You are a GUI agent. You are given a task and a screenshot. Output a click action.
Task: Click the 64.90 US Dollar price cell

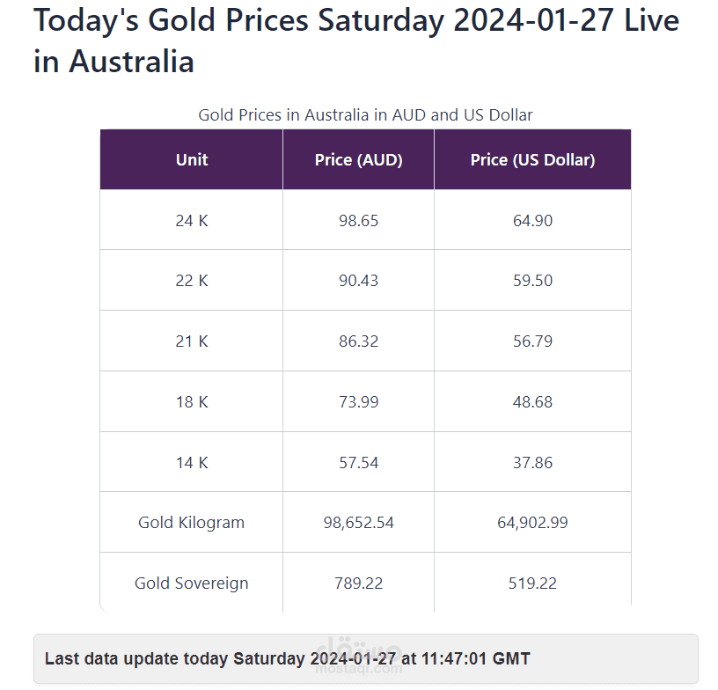point(532,220)
